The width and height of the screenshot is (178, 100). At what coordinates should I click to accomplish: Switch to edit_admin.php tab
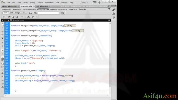(42, 6)
